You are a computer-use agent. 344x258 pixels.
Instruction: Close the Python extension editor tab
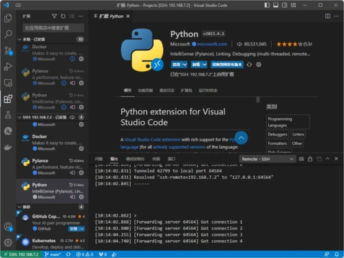click(128, 16)
